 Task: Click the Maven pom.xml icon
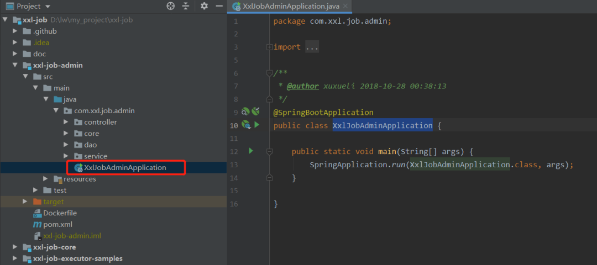tap(37, 224)
